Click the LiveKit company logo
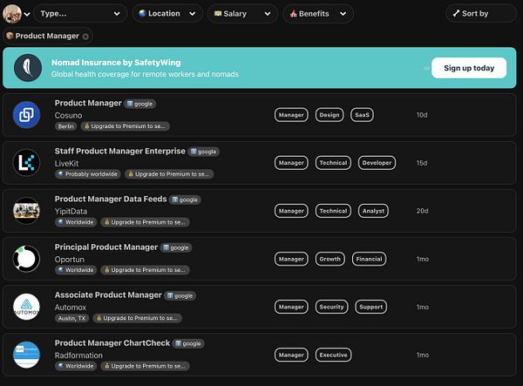 [x=26, y=163]
